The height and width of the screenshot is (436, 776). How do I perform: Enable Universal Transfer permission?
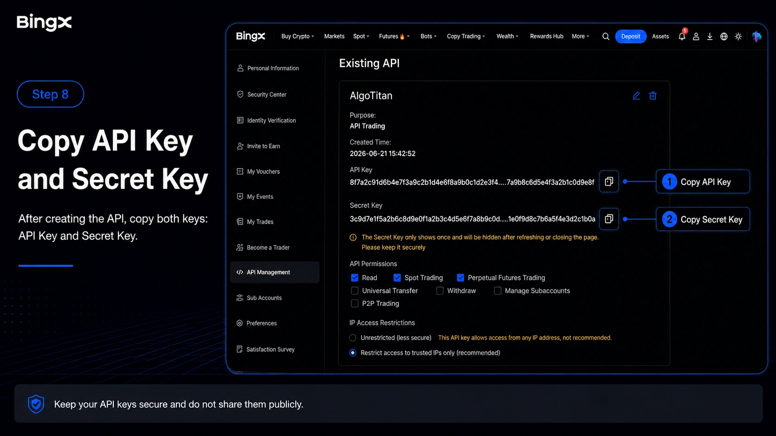(355, 291)
